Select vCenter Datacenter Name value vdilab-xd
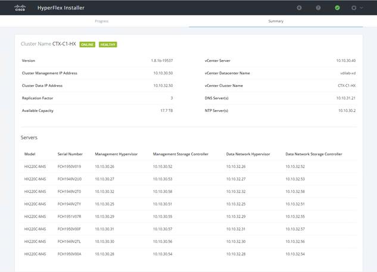 348,73
